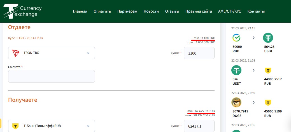Click the 45000.9199 RUB amount
Viewport: 291px width, 132px height.
tap(273, 114)
